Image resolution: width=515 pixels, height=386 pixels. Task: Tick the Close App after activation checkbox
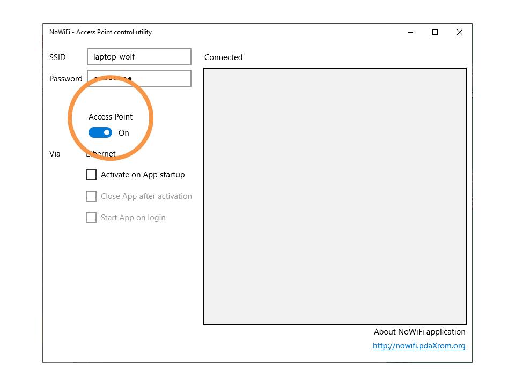[x=92, y=196]
